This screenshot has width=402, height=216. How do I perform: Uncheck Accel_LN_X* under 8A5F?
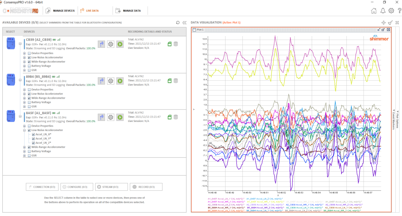[x=33, y=134]
